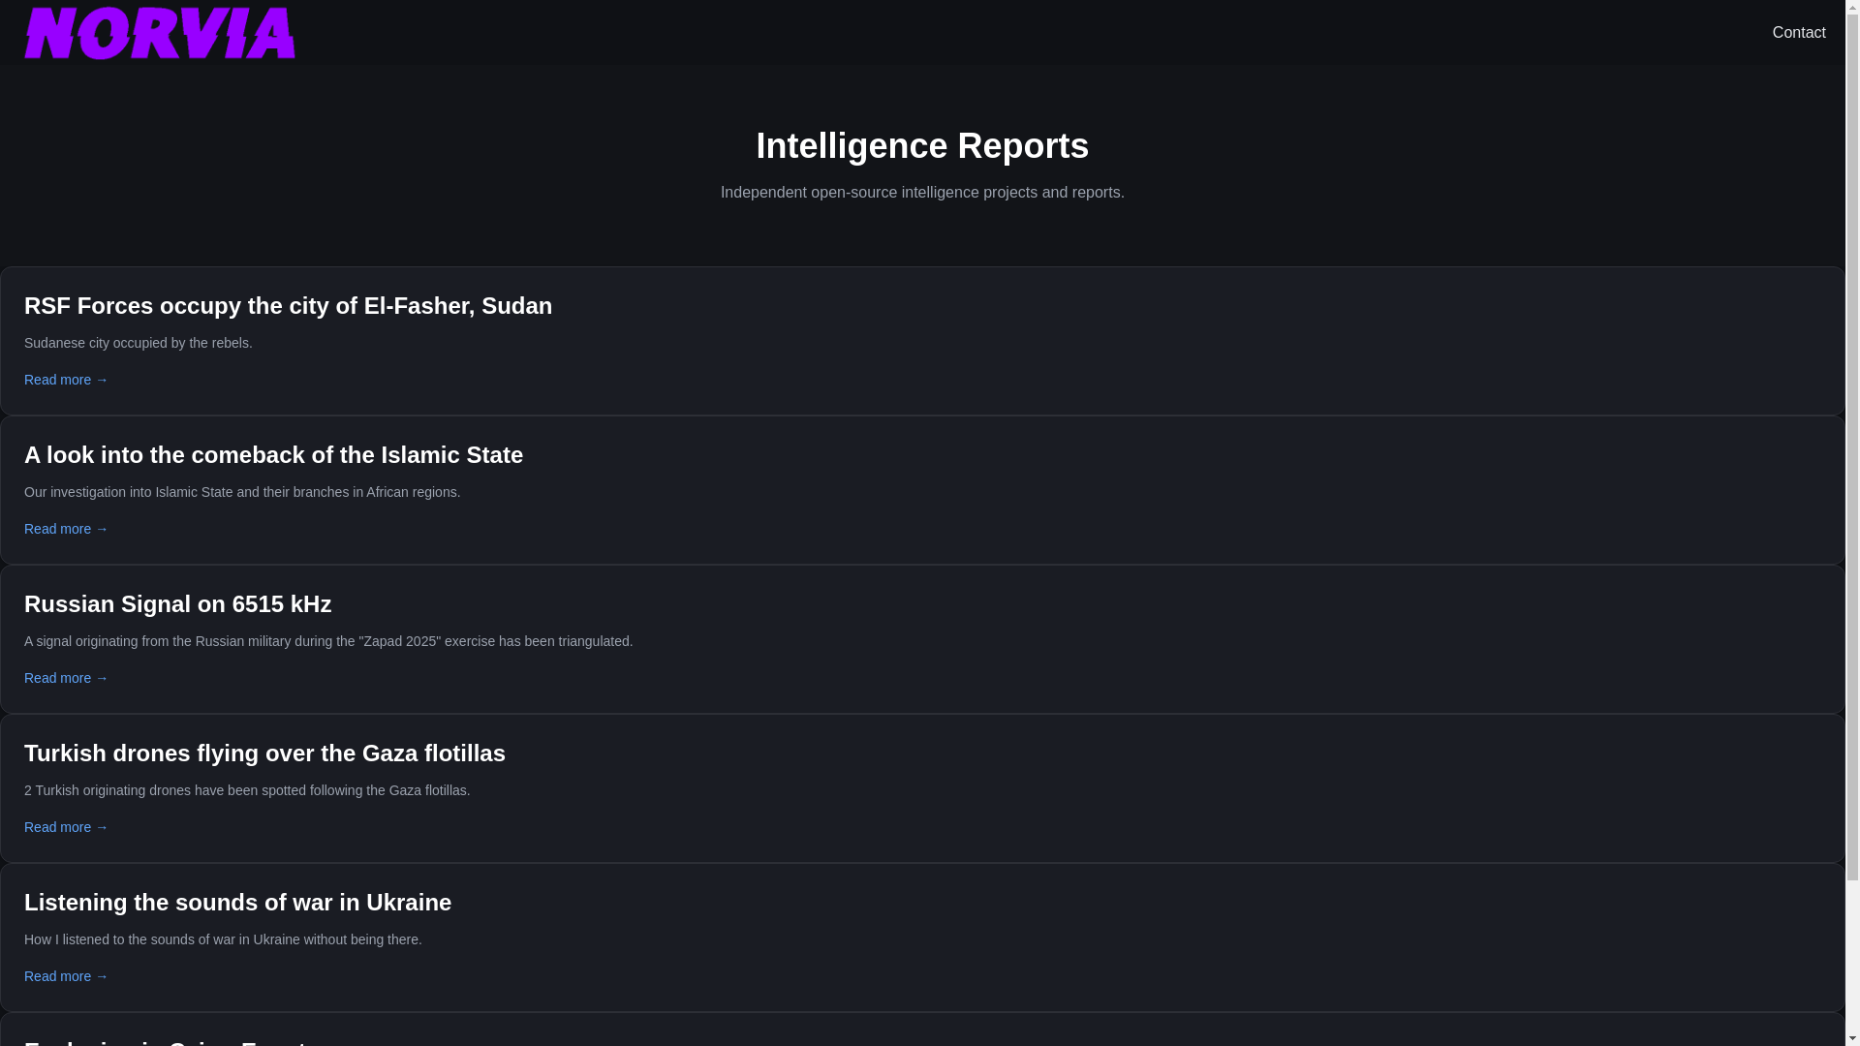1860x1046 pixels.
Task: Open the Listening the sounds of war title
Action: [237, 903]
